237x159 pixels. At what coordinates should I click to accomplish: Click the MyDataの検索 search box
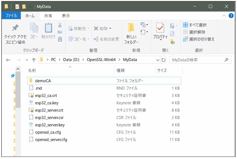200,60
